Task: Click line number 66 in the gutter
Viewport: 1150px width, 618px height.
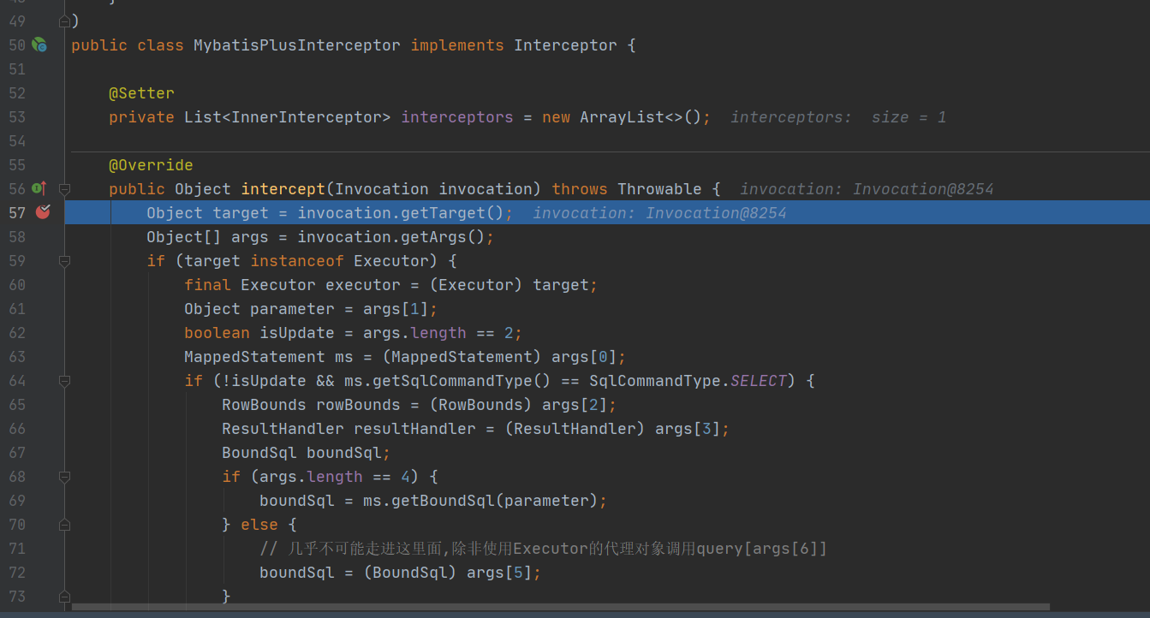Action: coord(17,429)
